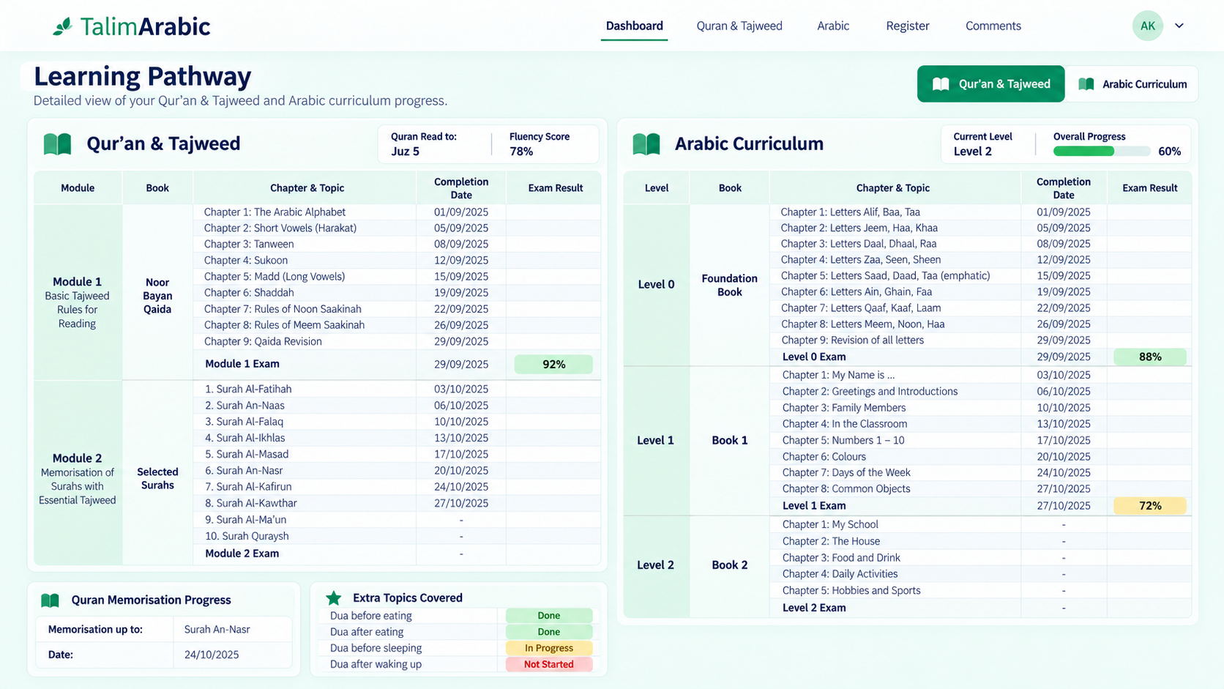Image resolution: width=1224 pixels, height=689 pixels.
Task: Click the Overall Progress bar
Action: (1102, 152)
